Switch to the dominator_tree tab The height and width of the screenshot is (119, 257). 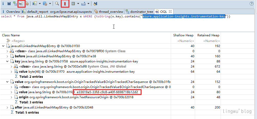pos(139,12)
